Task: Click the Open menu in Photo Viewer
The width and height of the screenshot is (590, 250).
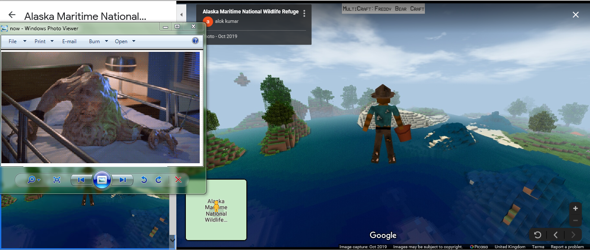Action: point(121,41)
